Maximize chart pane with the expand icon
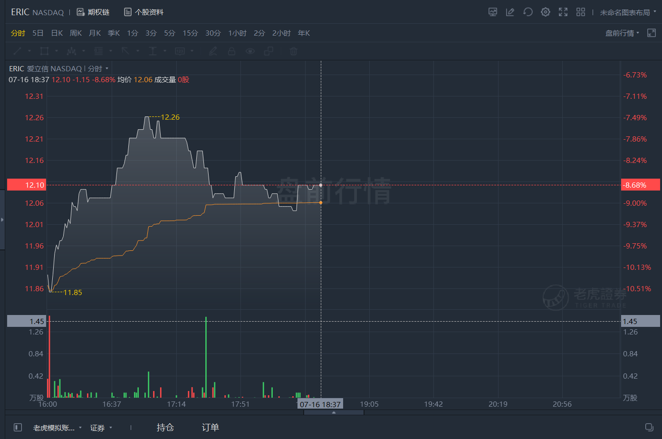The image size is (662, 439). pyautogui.click(x=652, y=33)
